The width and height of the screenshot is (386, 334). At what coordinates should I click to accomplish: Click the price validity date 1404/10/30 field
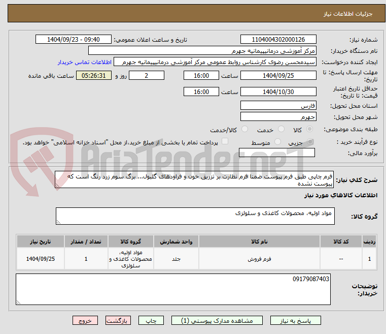(x=278, y=92)
